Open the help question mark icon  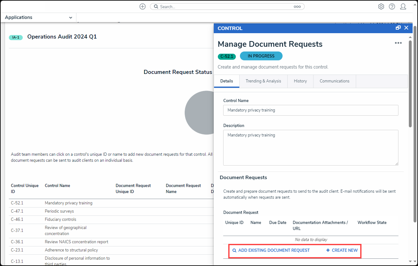[392, 7]
